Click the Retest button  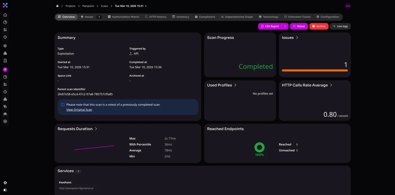[299, 26]
